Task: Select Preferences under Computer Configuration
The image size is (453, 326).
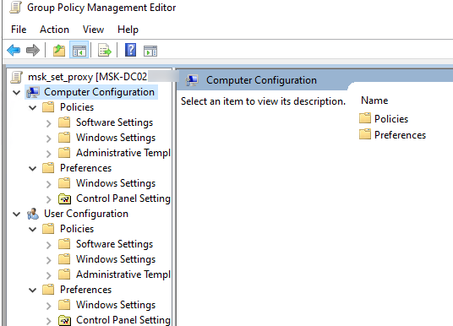Action: [x=85, y=168]
